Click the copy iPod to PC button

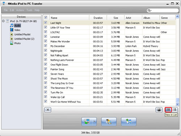pos(87,121)
